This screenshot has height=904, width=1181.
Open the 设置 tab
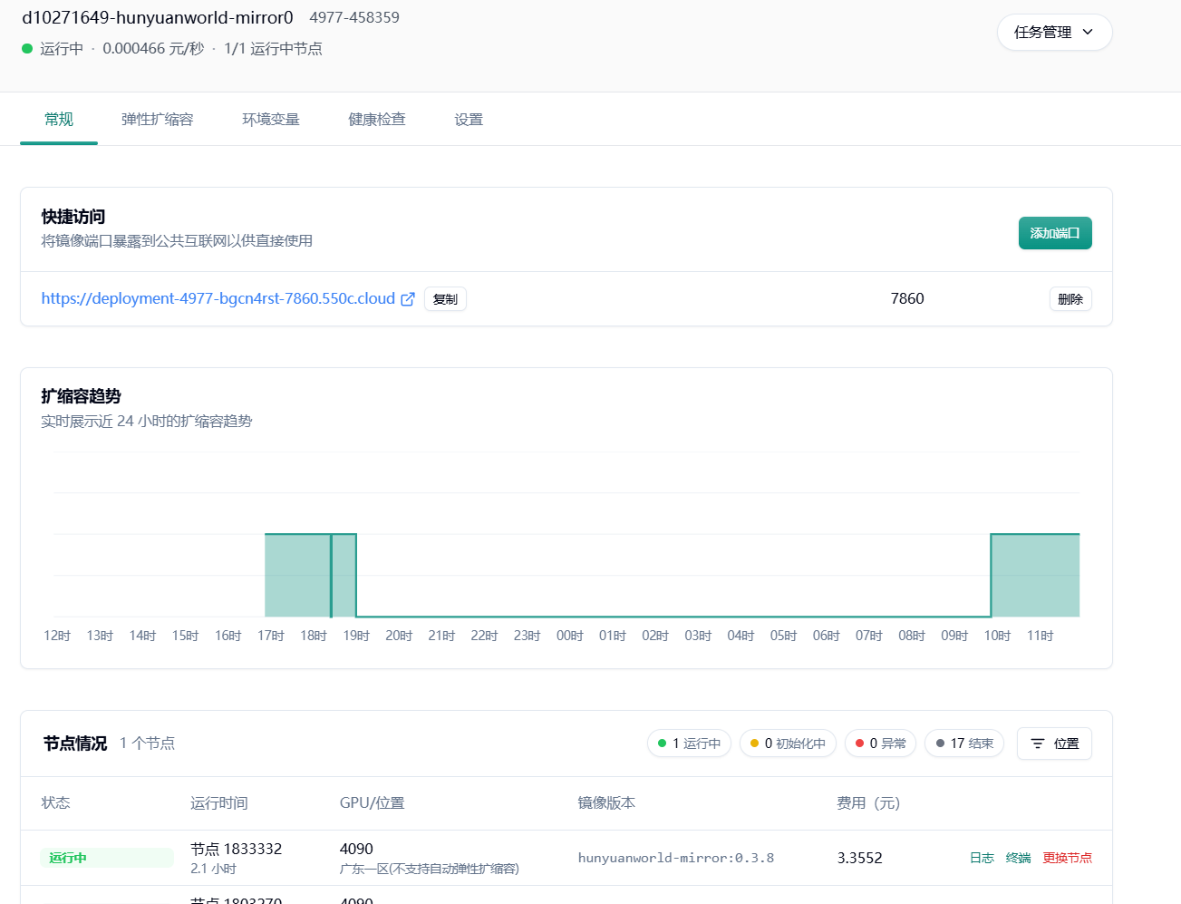(x=469, y=120)
